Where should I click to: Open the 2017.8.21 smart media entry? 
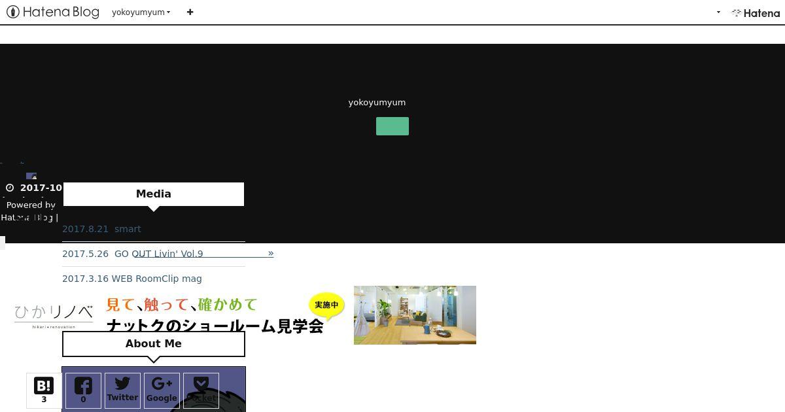tap(101, 229)
